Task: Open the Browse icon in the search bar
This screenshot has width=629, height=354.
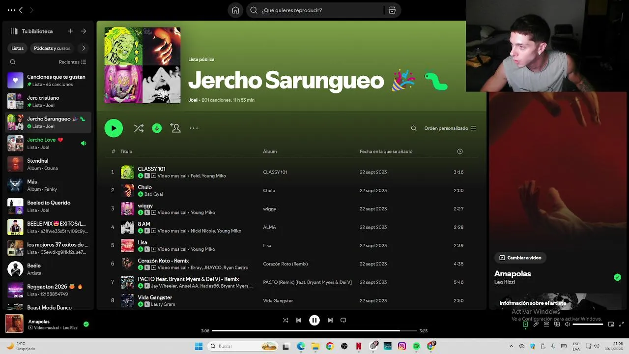Action: click(392, 10)
